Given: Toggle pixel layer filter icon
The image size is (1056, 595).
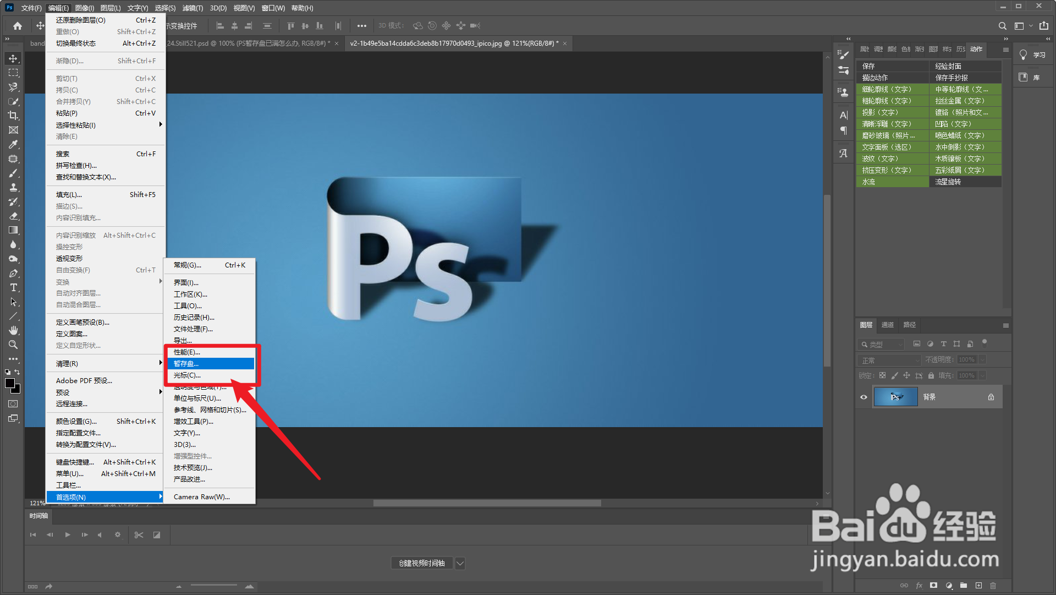Looking at the screenshot, I should pos(916,344).
